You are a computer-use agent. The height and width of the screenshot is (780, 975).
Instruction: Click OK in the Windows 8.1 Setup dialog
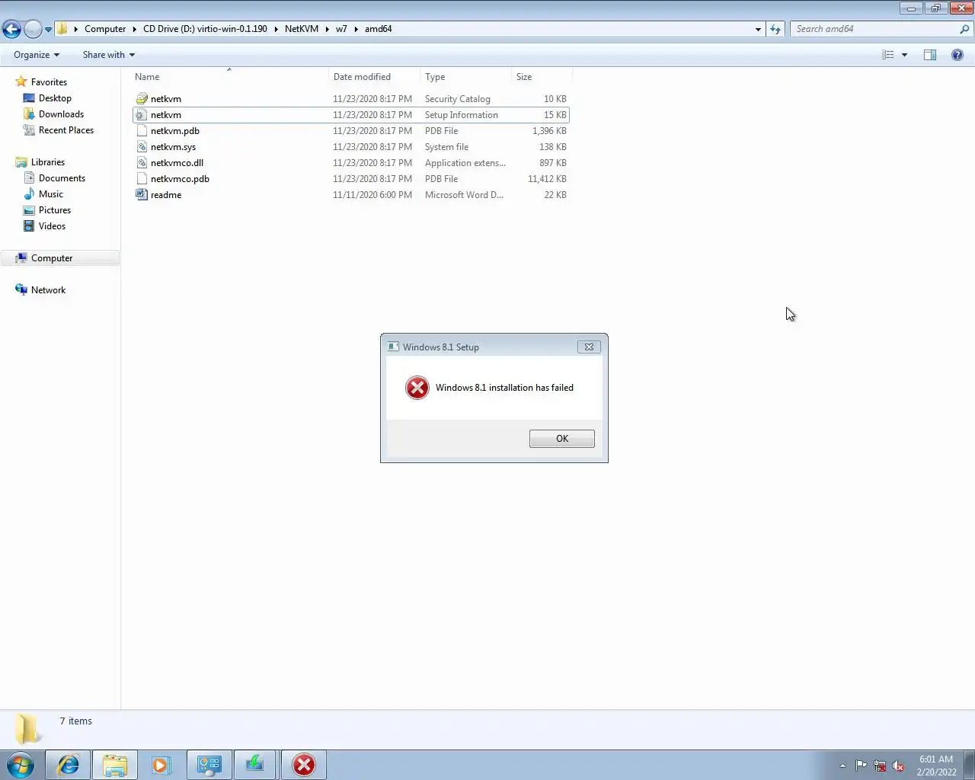point(561,439)
